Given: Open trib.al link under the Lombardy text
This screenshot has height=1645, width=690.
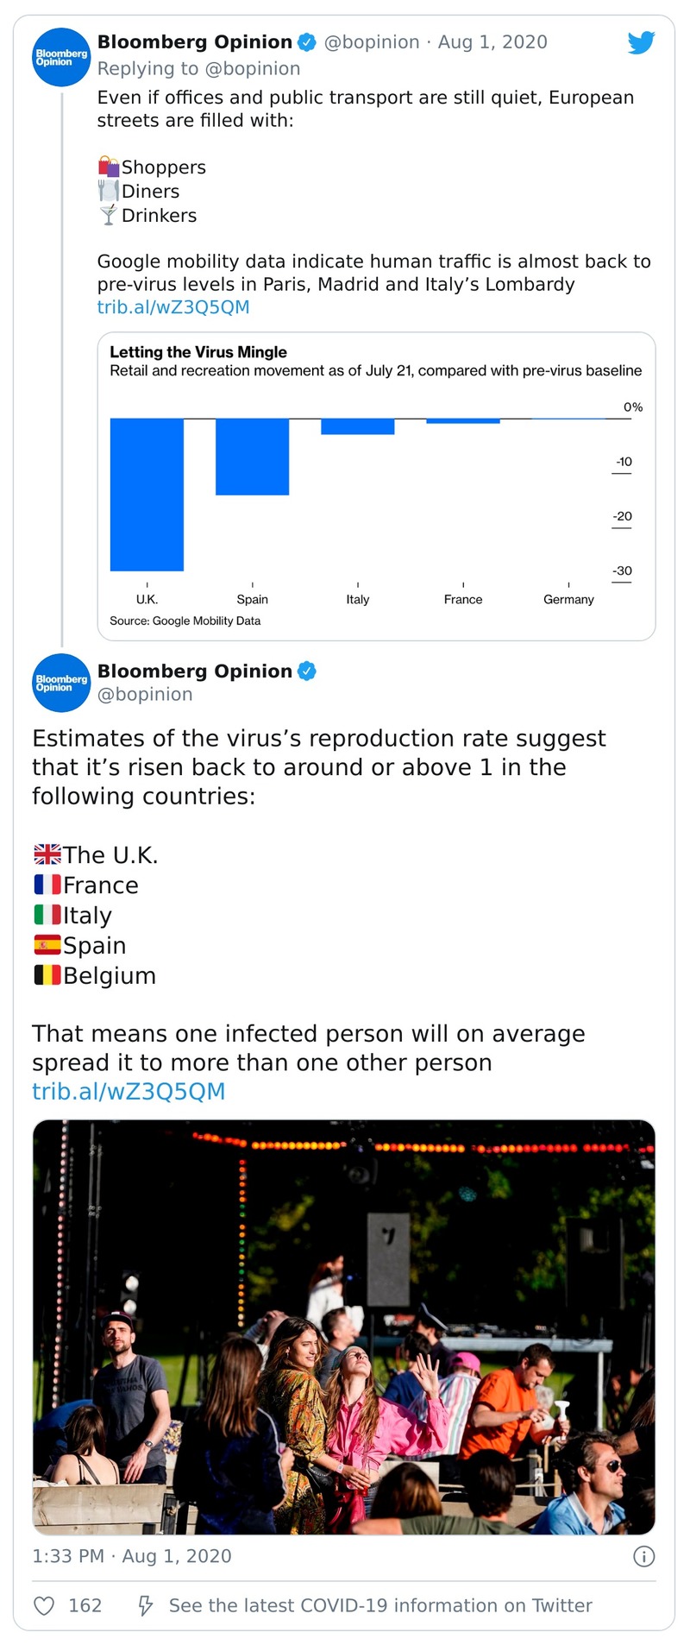Looking at the screenshot, I should 173,307.
